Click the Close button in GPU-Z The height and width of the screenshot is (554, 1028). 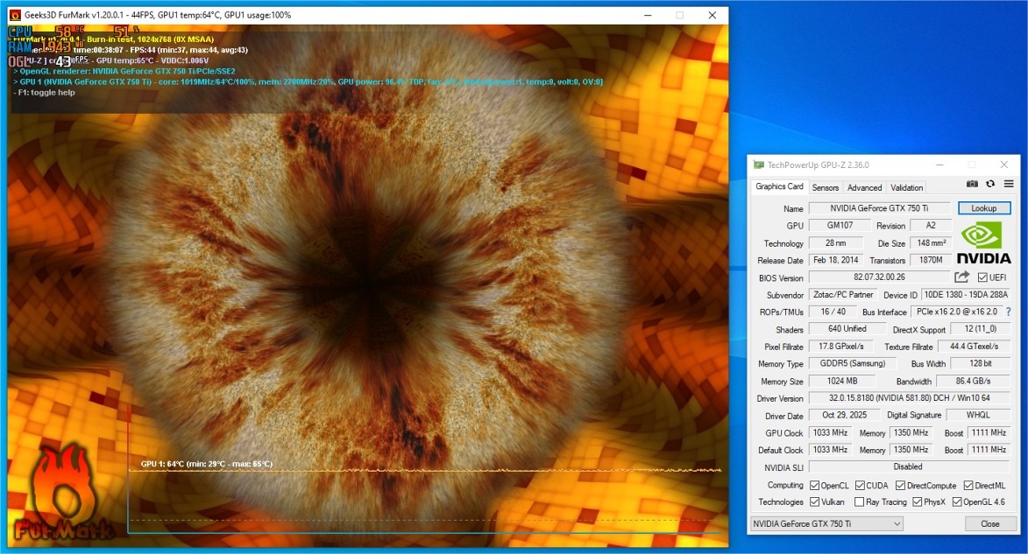990,524
